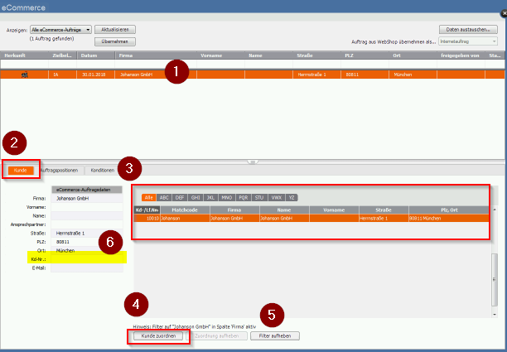Open the Auftragspositionen tab

click(x=60, y=171)
